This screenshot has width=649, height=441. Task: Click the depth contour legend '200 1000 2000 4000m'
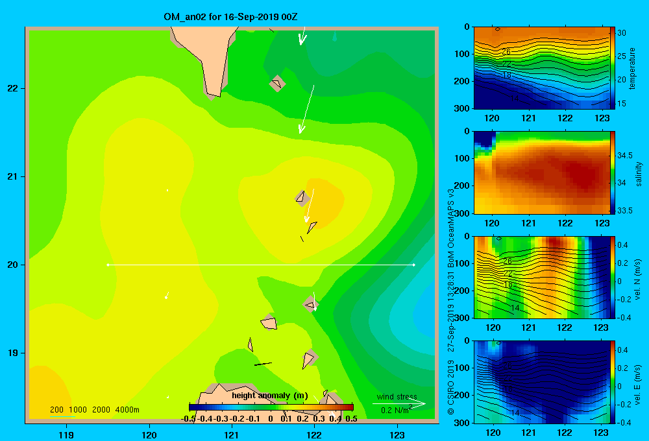click(95, 410)
